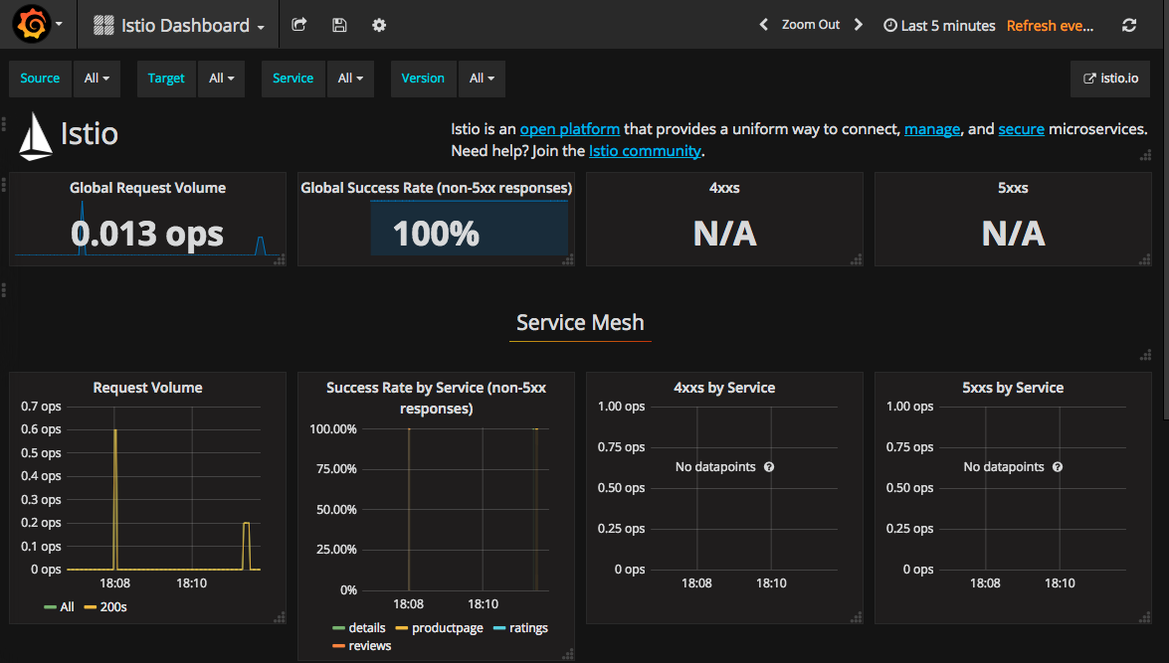Image resolution: width=1169 pixels, height=663 pixels.
Task: Open Request Volume panel title menu
Action: [x=147, y=388]
